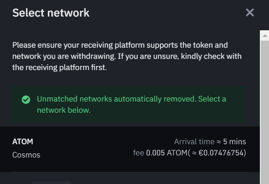Close the Select network dialog

pos(249,12)
